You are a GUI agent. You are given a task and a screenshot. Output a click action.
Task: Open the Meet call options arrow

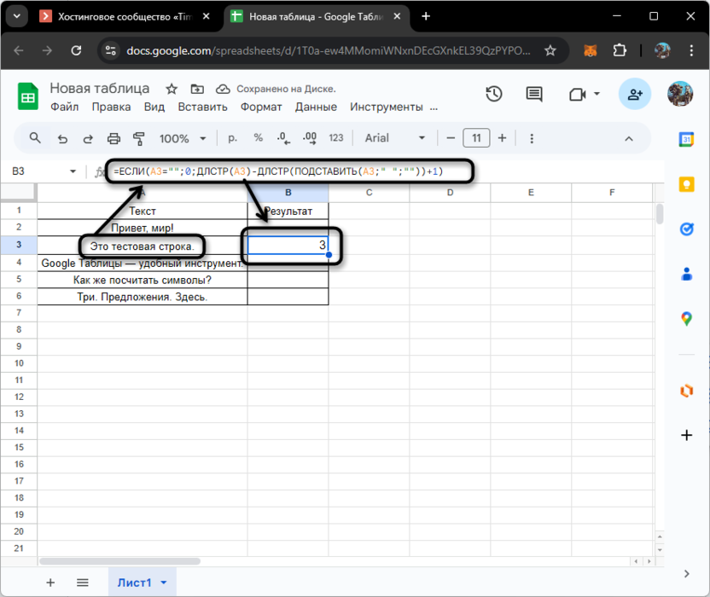[597, 94]
